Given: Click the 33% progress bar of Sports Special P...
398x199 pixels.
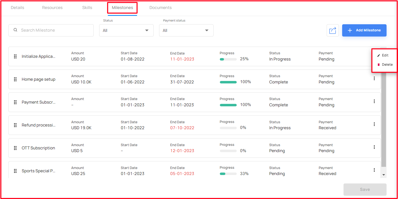Looking at the screenshot, I should click(x=228, y=174).
